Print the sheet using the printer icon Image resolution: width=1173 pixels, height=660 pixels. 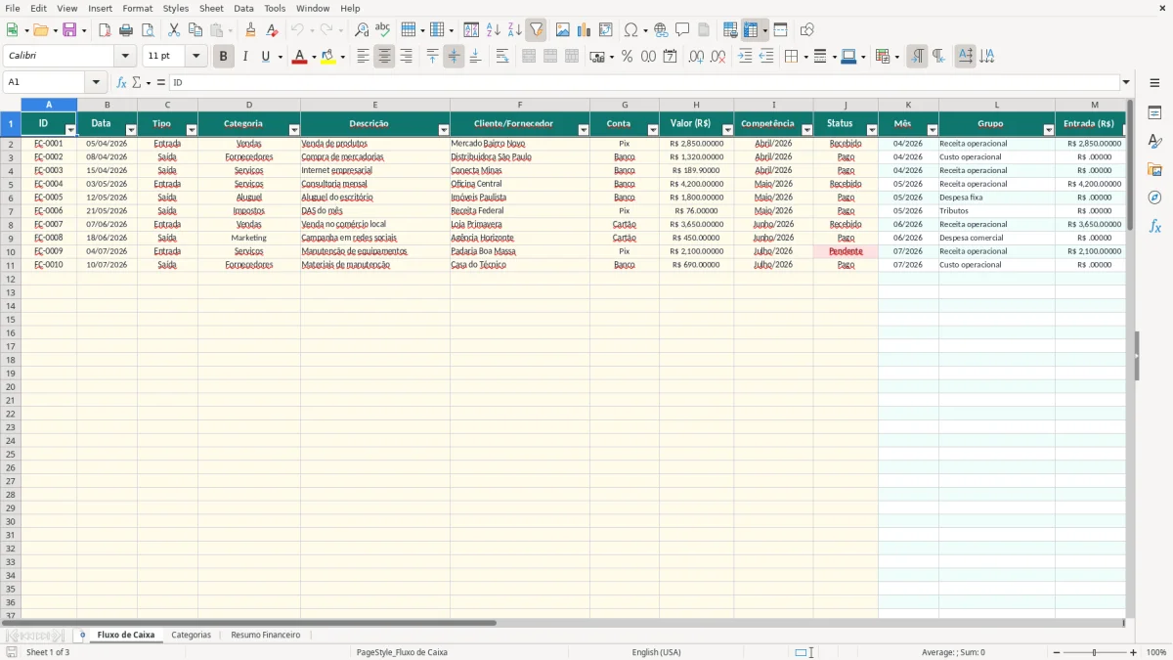tap(126, 30)
